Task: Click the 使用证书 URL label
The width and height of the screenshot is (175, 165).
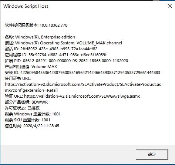Action: click(18, 78)
